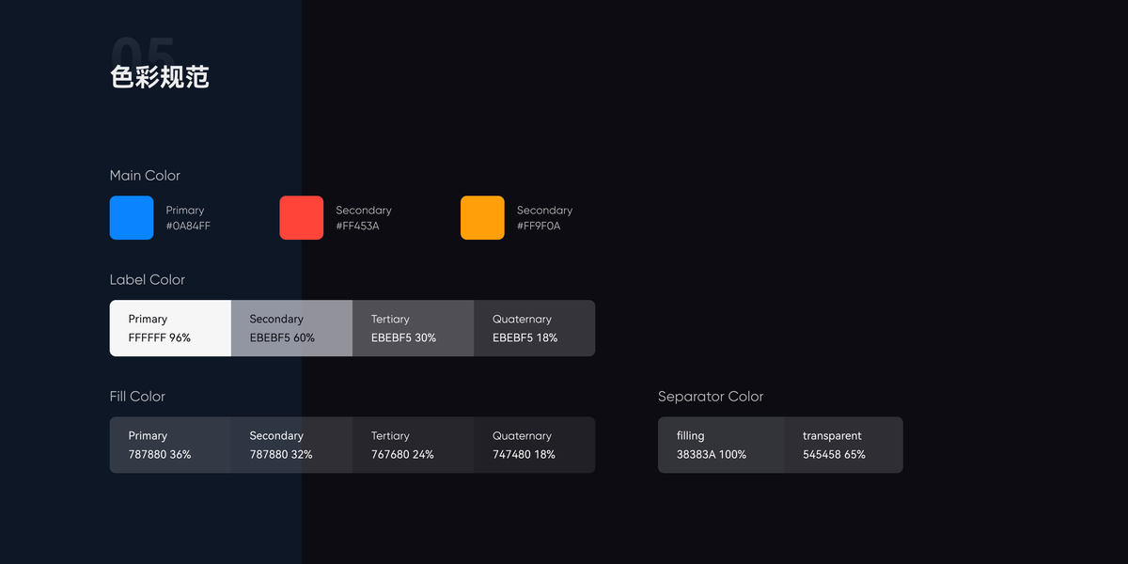Viewport: 1128px width, 564px height.
Task: Click Label Quaternary EBEBF5 18% cell
Action: (534, 328)
